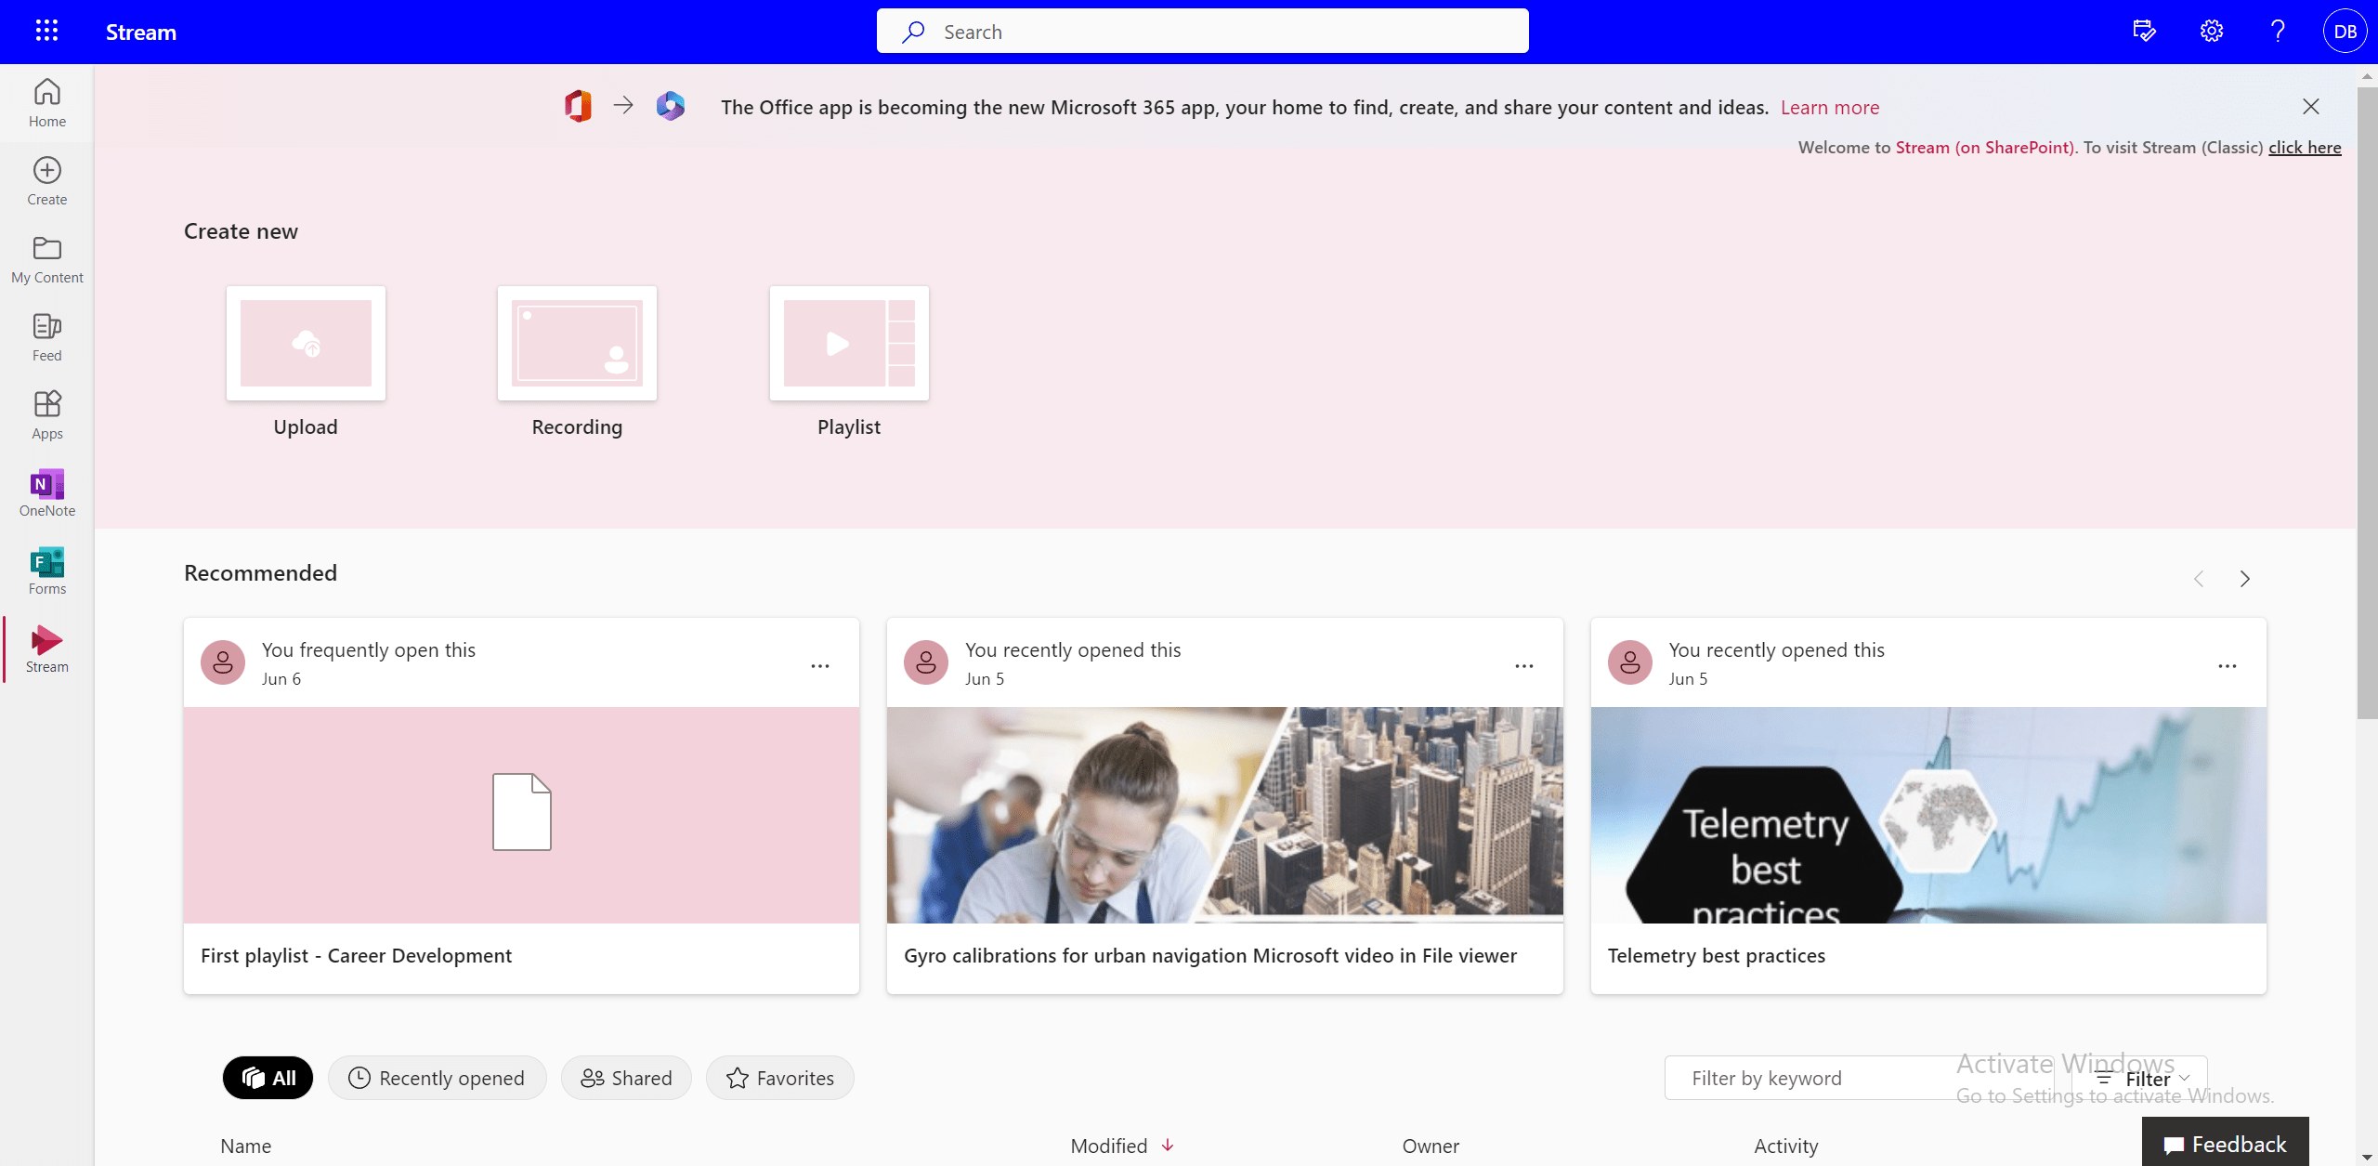Open Forms from the sidebar
The image size is (2378, 1166).
tap(46, 570)
